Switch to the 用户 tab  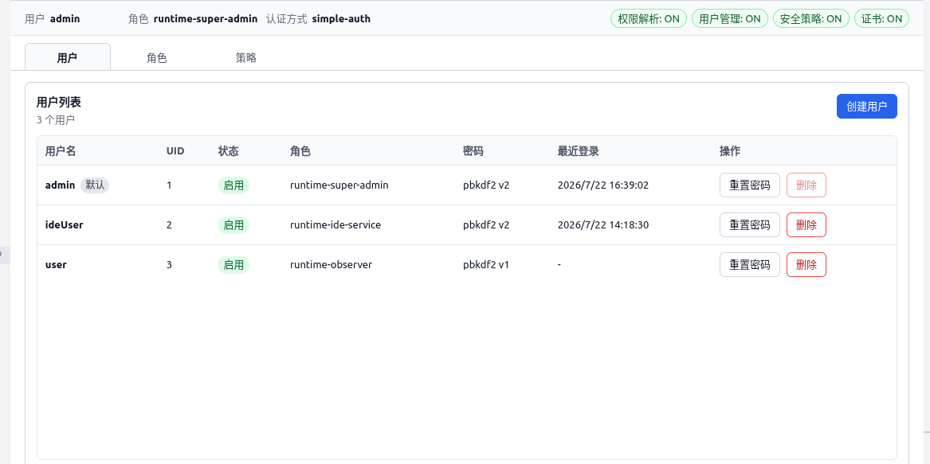click(x=67, y=57)
